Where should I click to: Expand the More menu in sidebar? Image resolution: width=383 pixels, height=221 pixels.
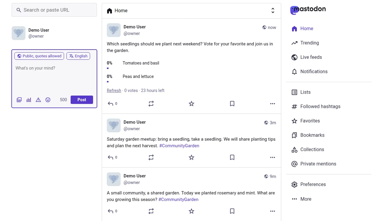[x=301, y=199]
